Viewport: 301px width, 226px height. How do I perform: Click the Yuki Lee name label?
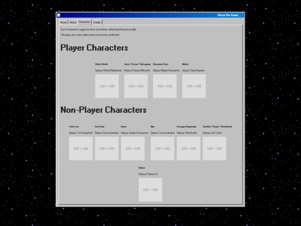click(x=74, y=127)
